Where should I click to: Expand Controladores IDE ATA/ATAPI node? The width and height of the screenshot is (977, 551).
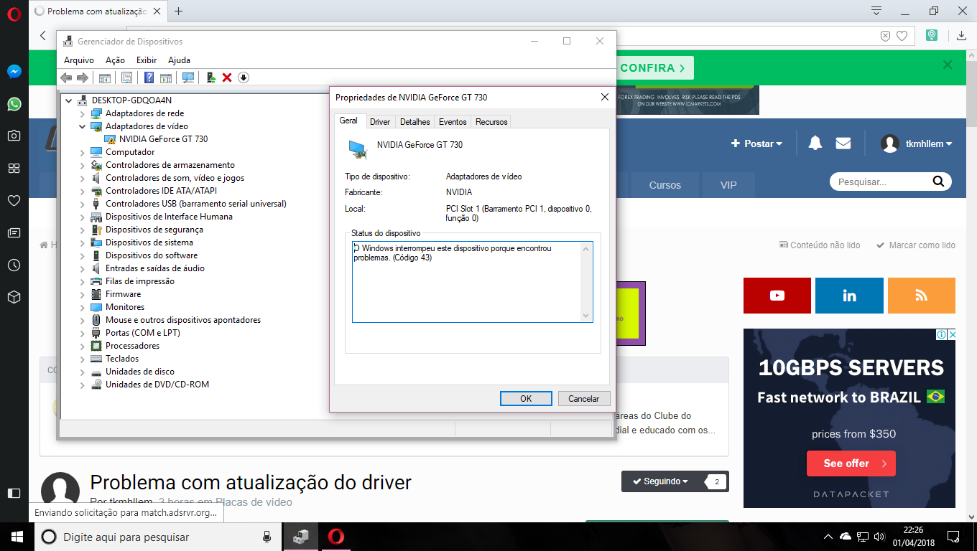coord(82,191)
